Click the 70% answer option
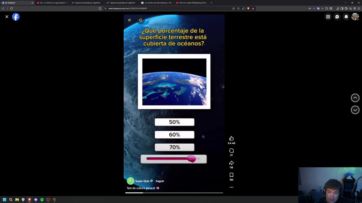362x203 pixels. tap(174, 147)
